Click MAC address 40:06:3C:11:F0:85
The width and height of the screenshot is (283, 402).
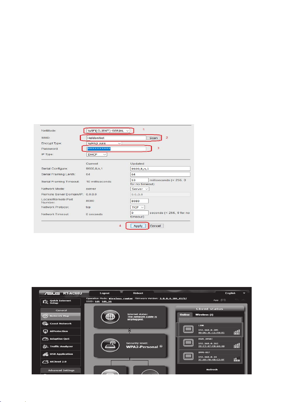(x=211, y=333)
